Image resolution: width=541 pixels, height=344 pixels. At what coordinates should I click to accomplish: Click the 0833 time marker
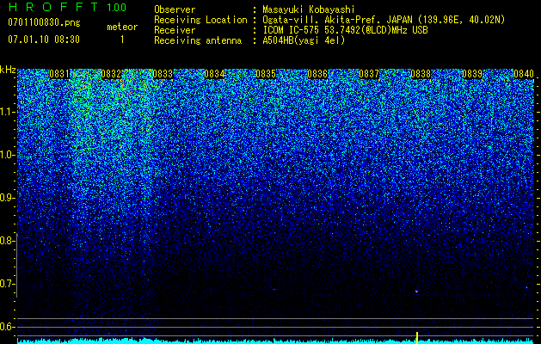[x=163, y=74]
